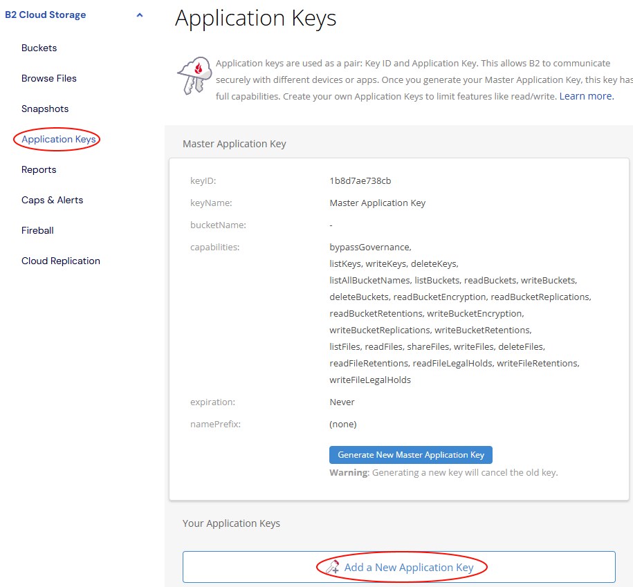633x587 pixels.
Task: Click the 'bucketName:' field label
Action: (x=218, y=225)
